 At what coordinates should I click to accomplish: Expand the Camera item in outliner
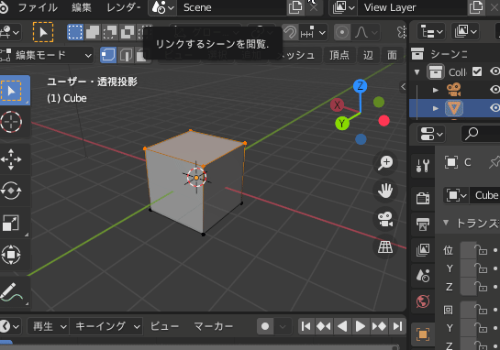(x=435, y=90)
